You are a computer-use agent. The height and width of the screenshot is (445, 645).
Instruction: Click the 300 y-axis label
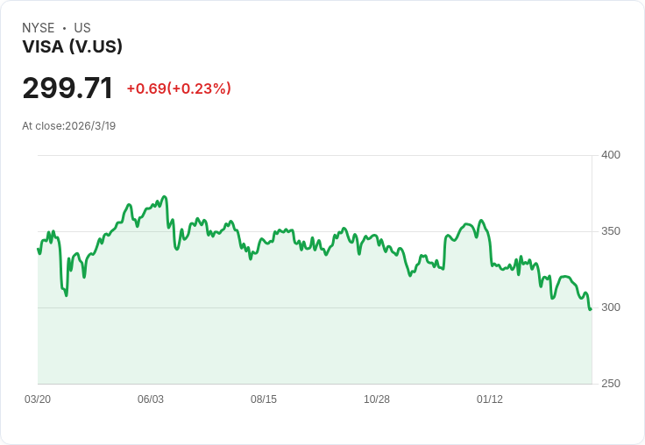610,307
